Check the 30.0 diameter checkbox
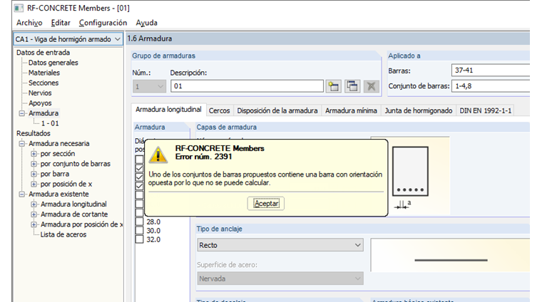 click(x=139, y=231)
